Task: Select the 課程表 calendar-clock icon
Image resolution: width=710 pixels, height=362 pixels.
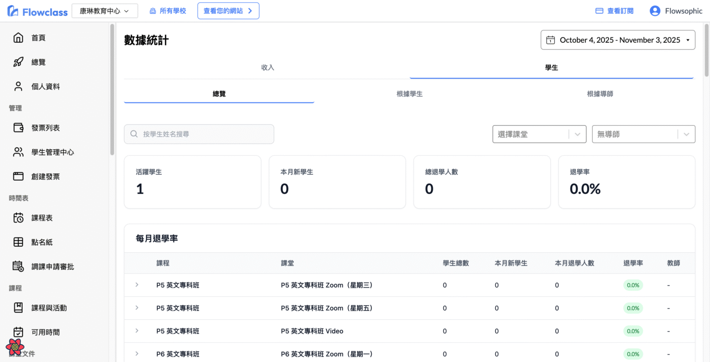Action: click(x=18, y=218)
